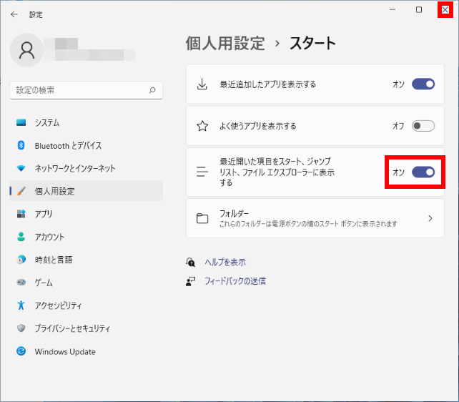Screen dimensions: 459x402
Task: Turn off 最近開いた項目 switch
Action: click(423, 172)
